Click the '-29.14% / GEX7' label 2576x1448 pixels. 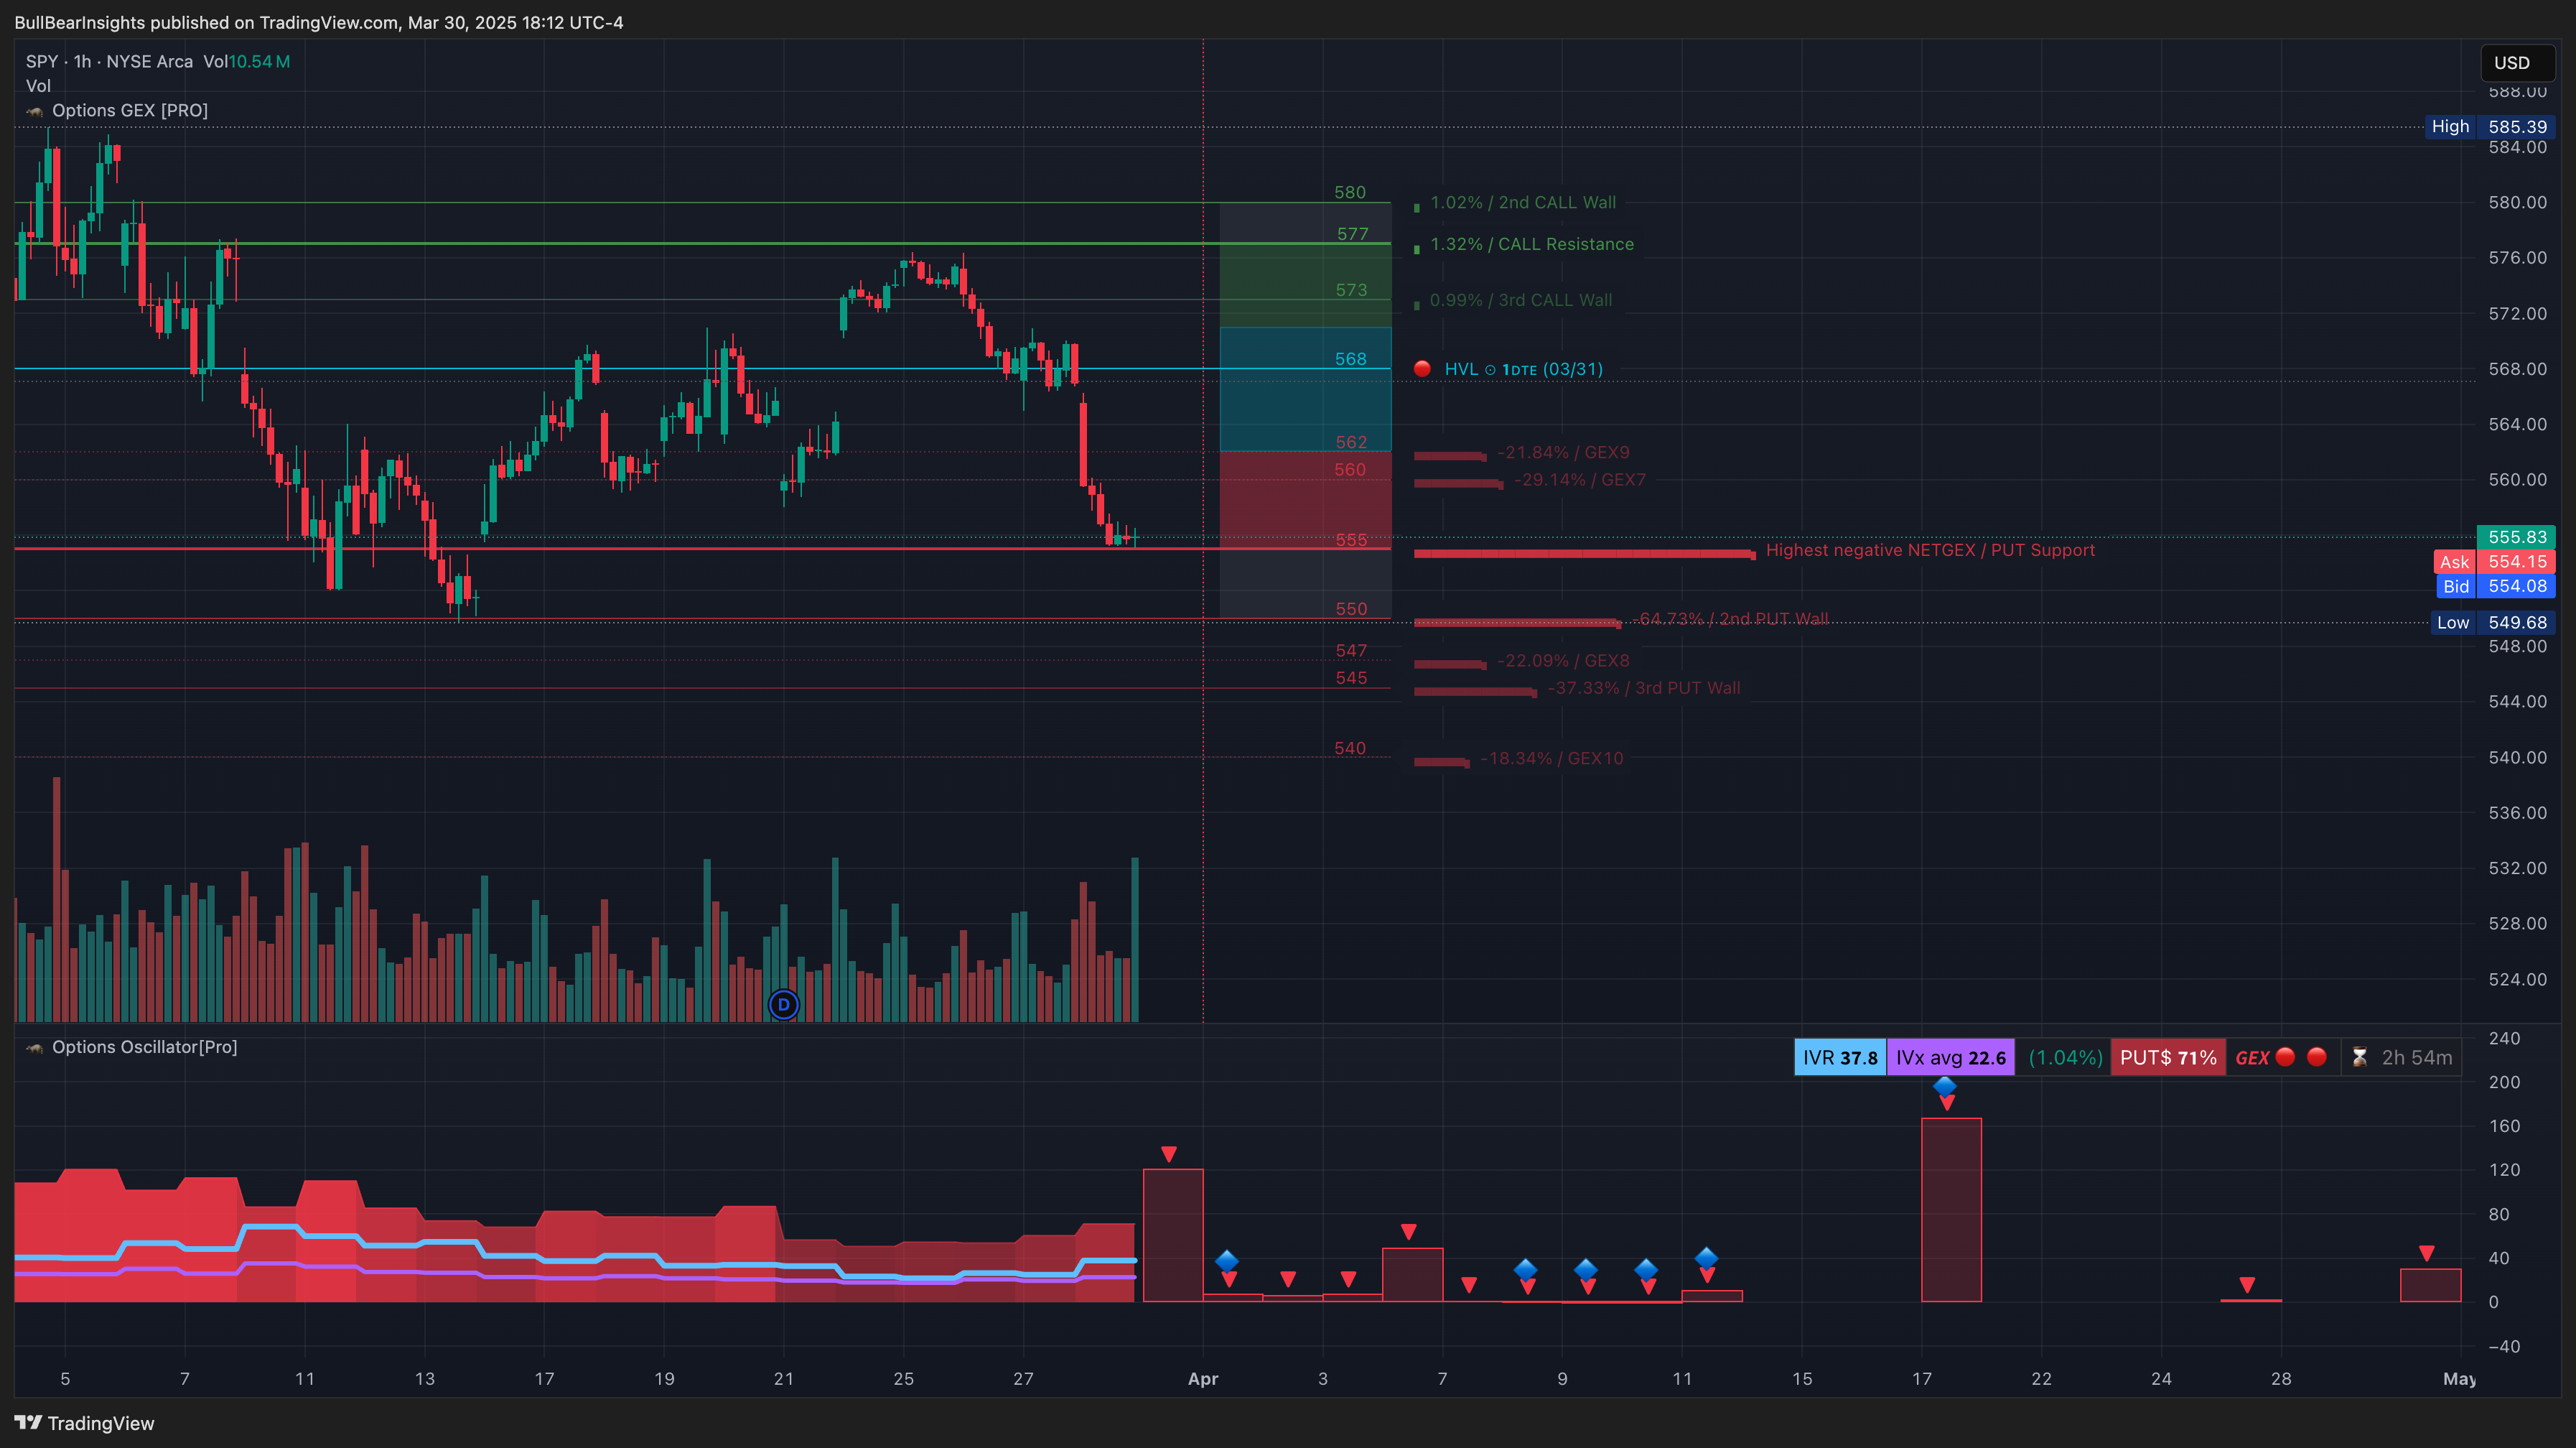pyautogui.click(x=1580, y=481)
